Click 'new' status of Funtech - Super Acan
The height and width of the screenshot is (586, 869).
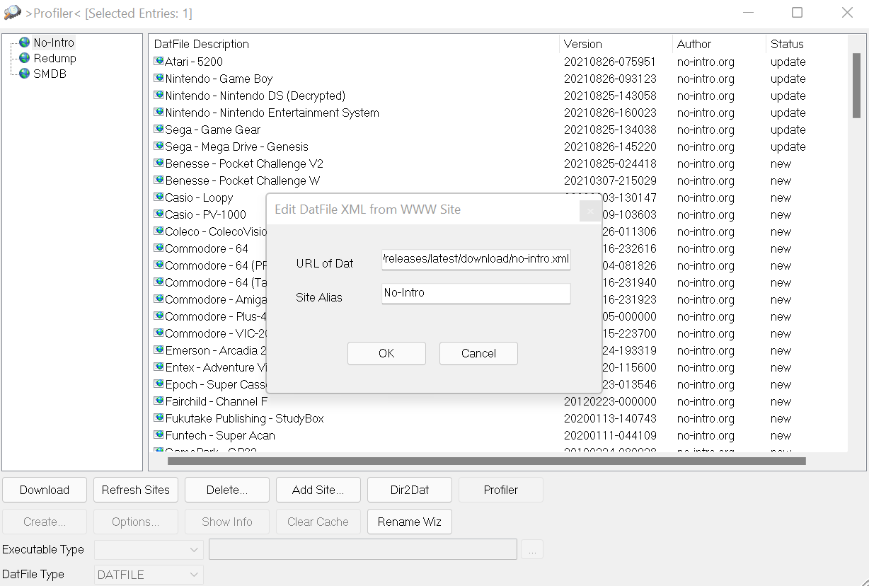[781, 435]
